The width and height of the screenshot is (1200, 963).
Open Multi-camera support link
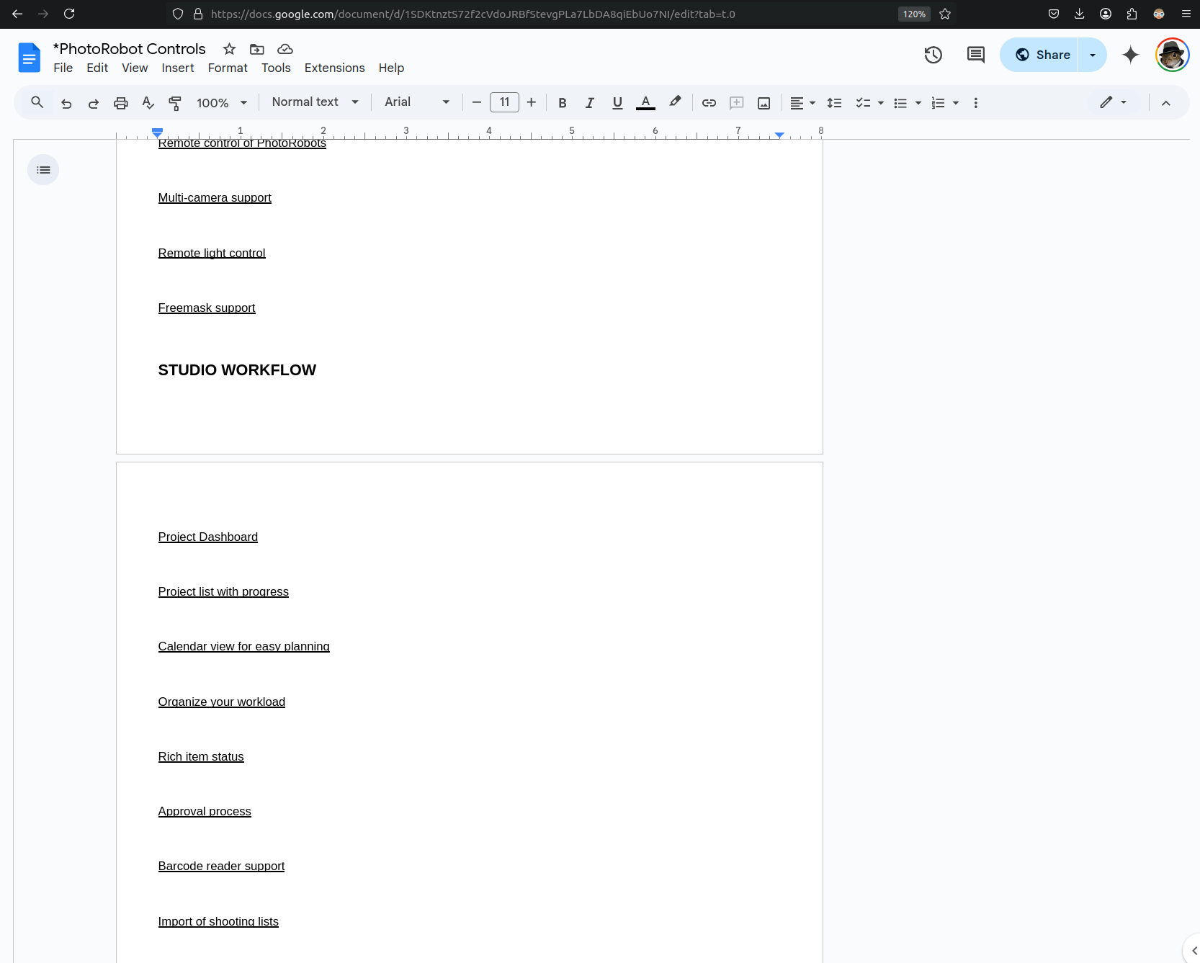(215, 197)
